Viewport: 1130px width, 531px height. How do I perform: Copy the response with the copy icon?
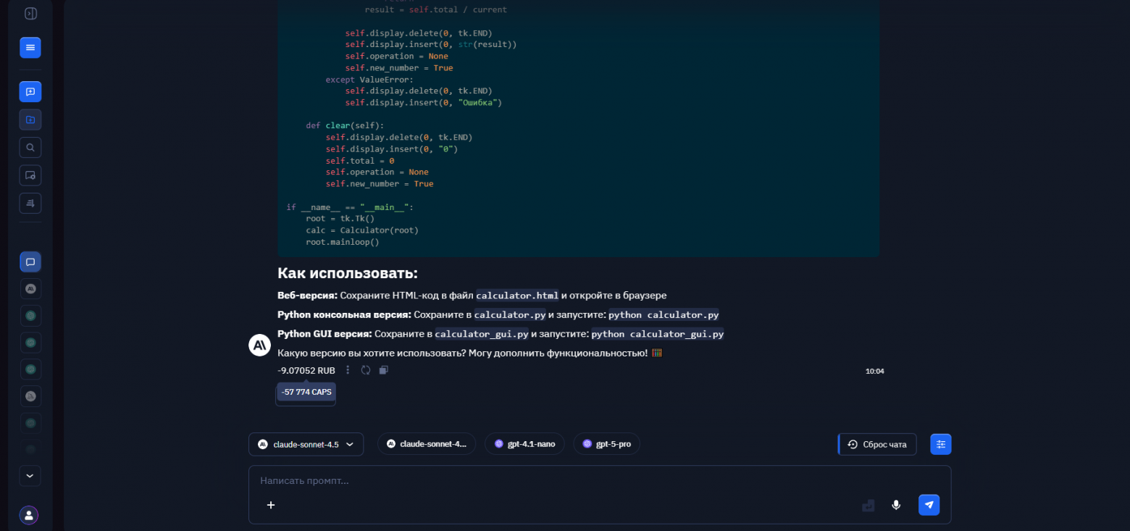[384, 370]
